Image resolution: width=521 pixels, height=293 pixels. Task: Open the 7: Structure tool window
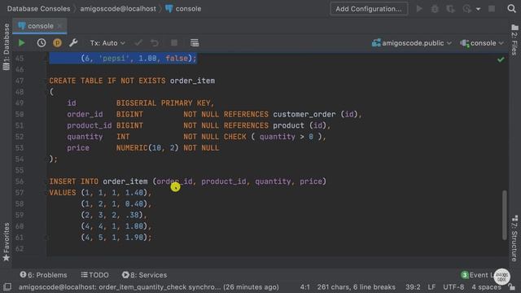coord(514,238)
